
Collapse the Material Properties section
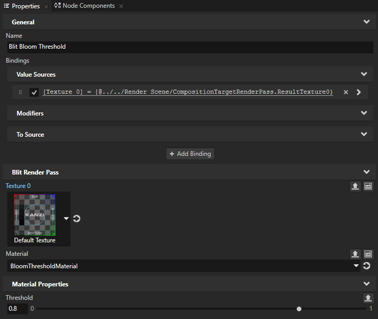(x=367, y=284)
